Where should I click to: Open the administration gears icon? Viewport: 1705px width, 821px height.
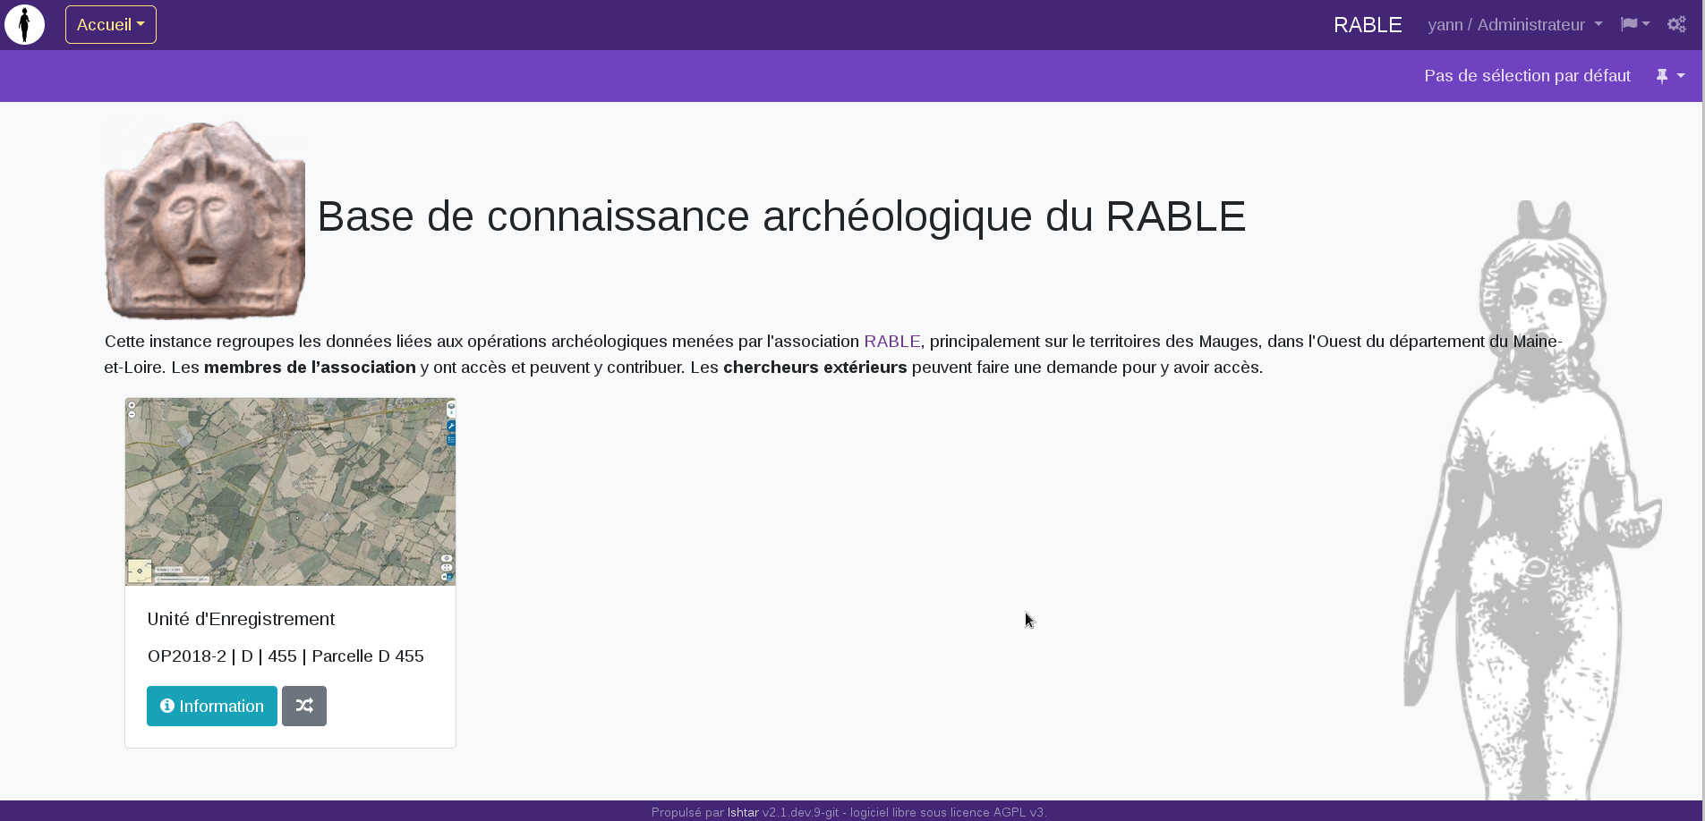pos(1676,25)
